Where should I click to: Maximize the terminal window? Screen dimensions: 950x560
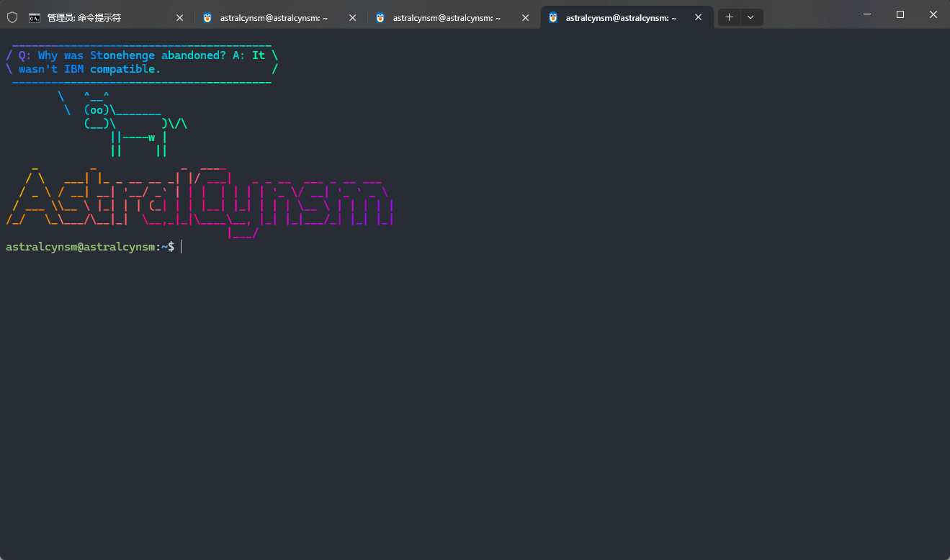click(x=900, y=14)
